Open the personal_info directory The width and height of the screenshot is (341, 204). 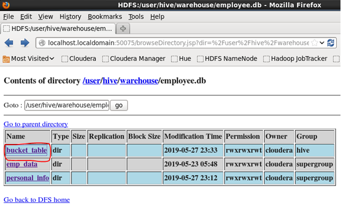[x=28, y=178]
